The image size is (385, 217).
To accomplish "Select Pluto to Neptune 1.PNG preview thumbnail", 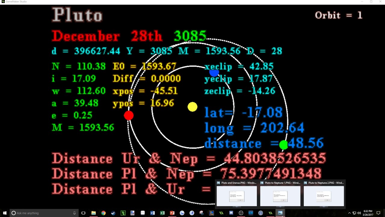I will click(280, 196).
